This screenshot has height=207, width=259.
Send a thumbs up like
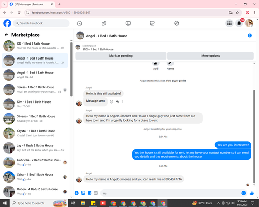(x=252, y=193)
